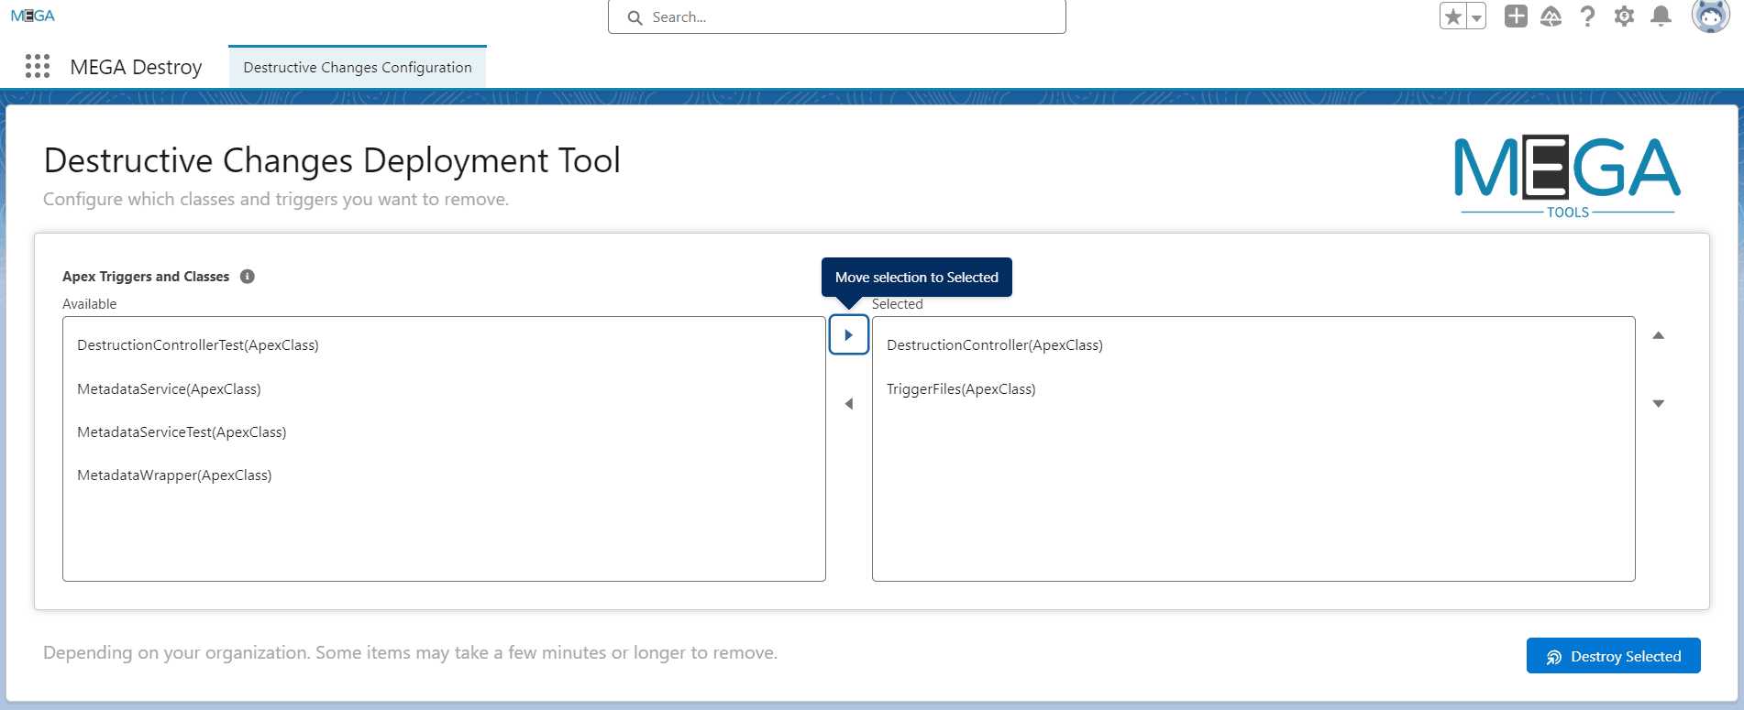Move selection back to Available list
1744x710 pixels.
(x=849, y=404)
